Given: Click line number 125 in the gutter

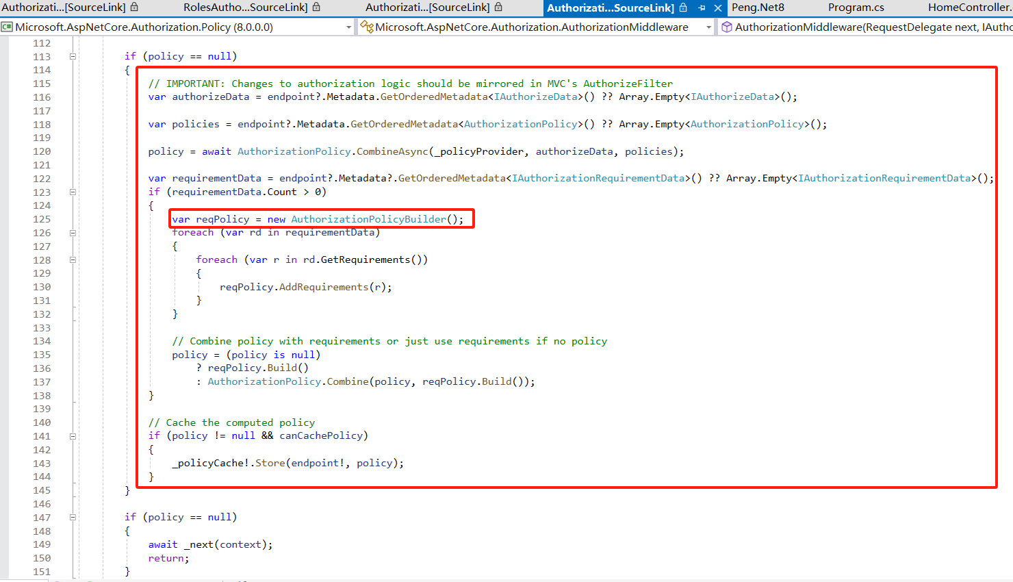Looking at the screenshot, I should [x=42, y=219].
